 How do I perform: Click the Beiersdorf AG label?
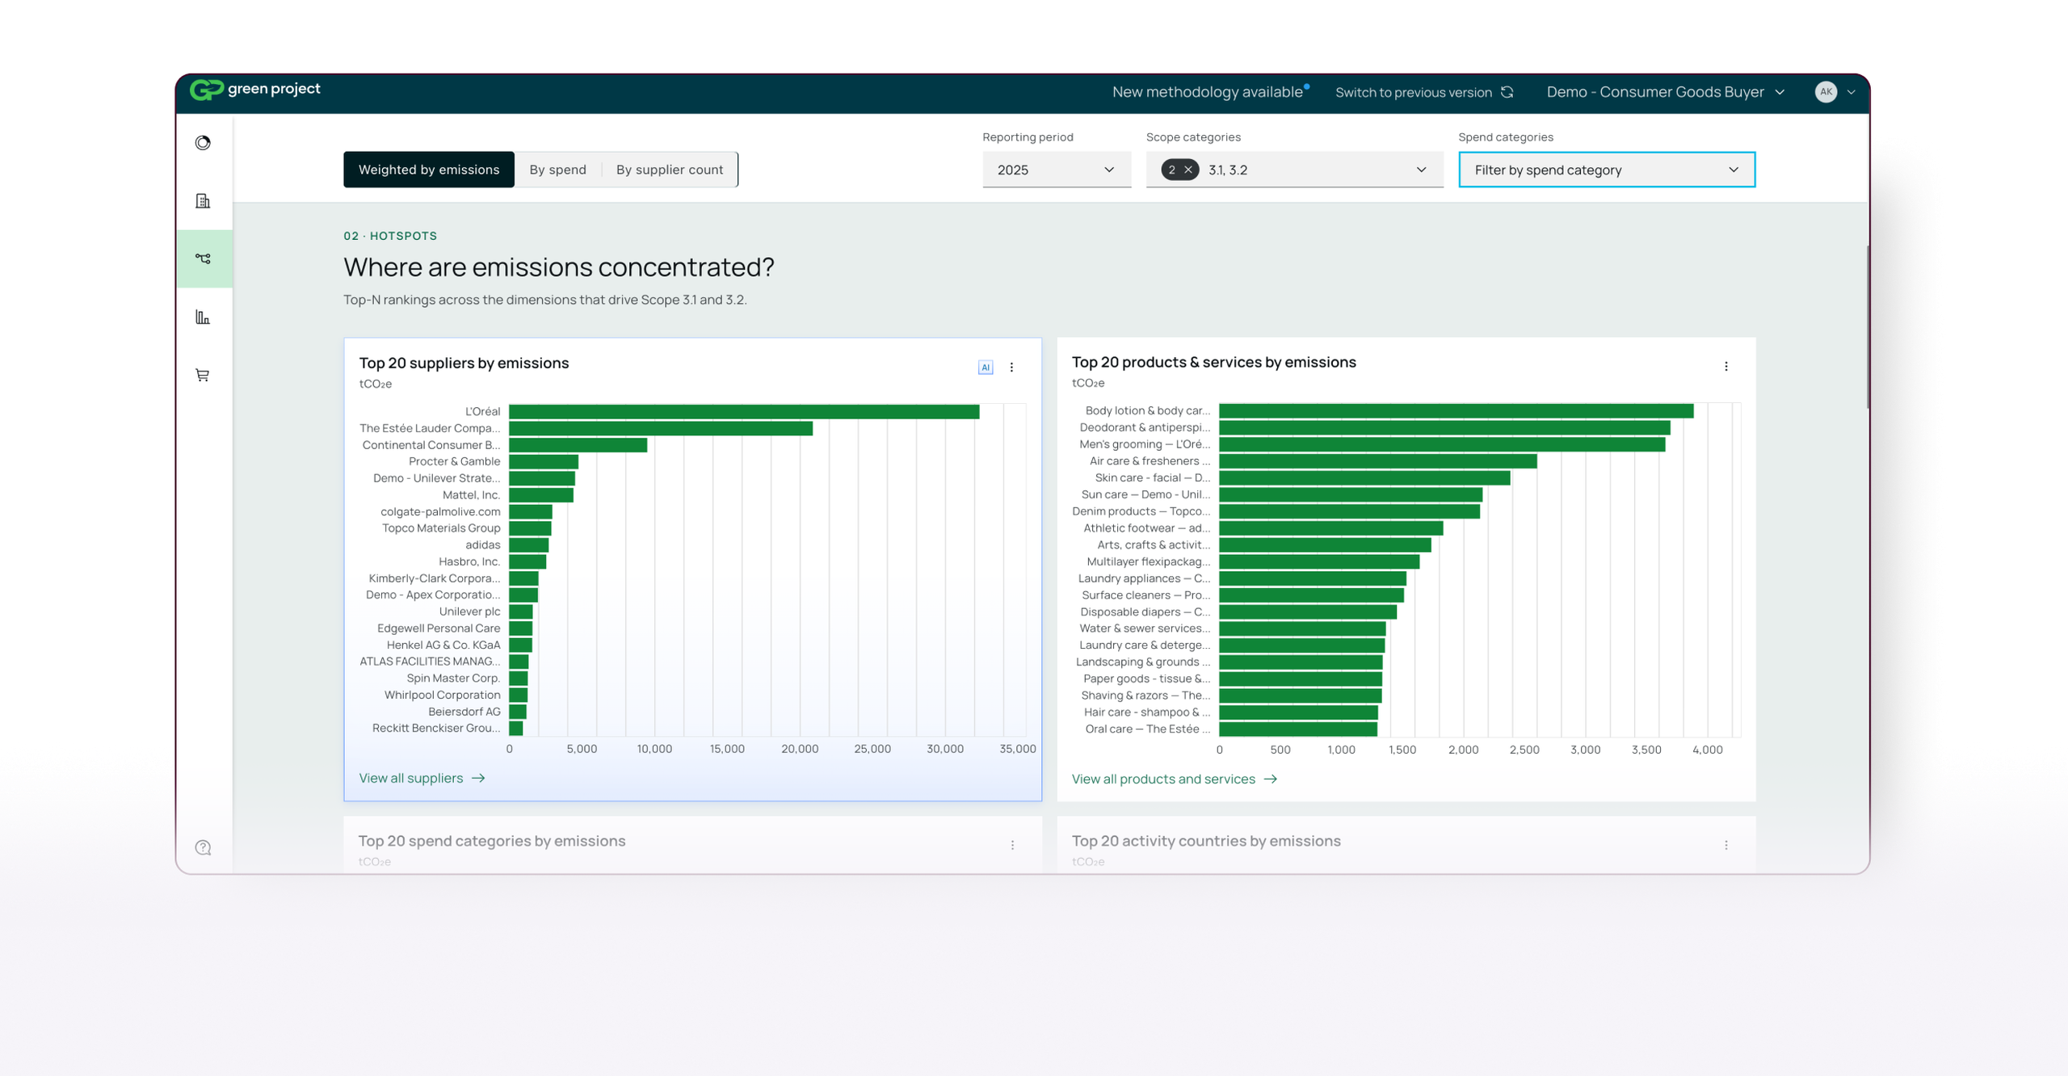[464, 712]
